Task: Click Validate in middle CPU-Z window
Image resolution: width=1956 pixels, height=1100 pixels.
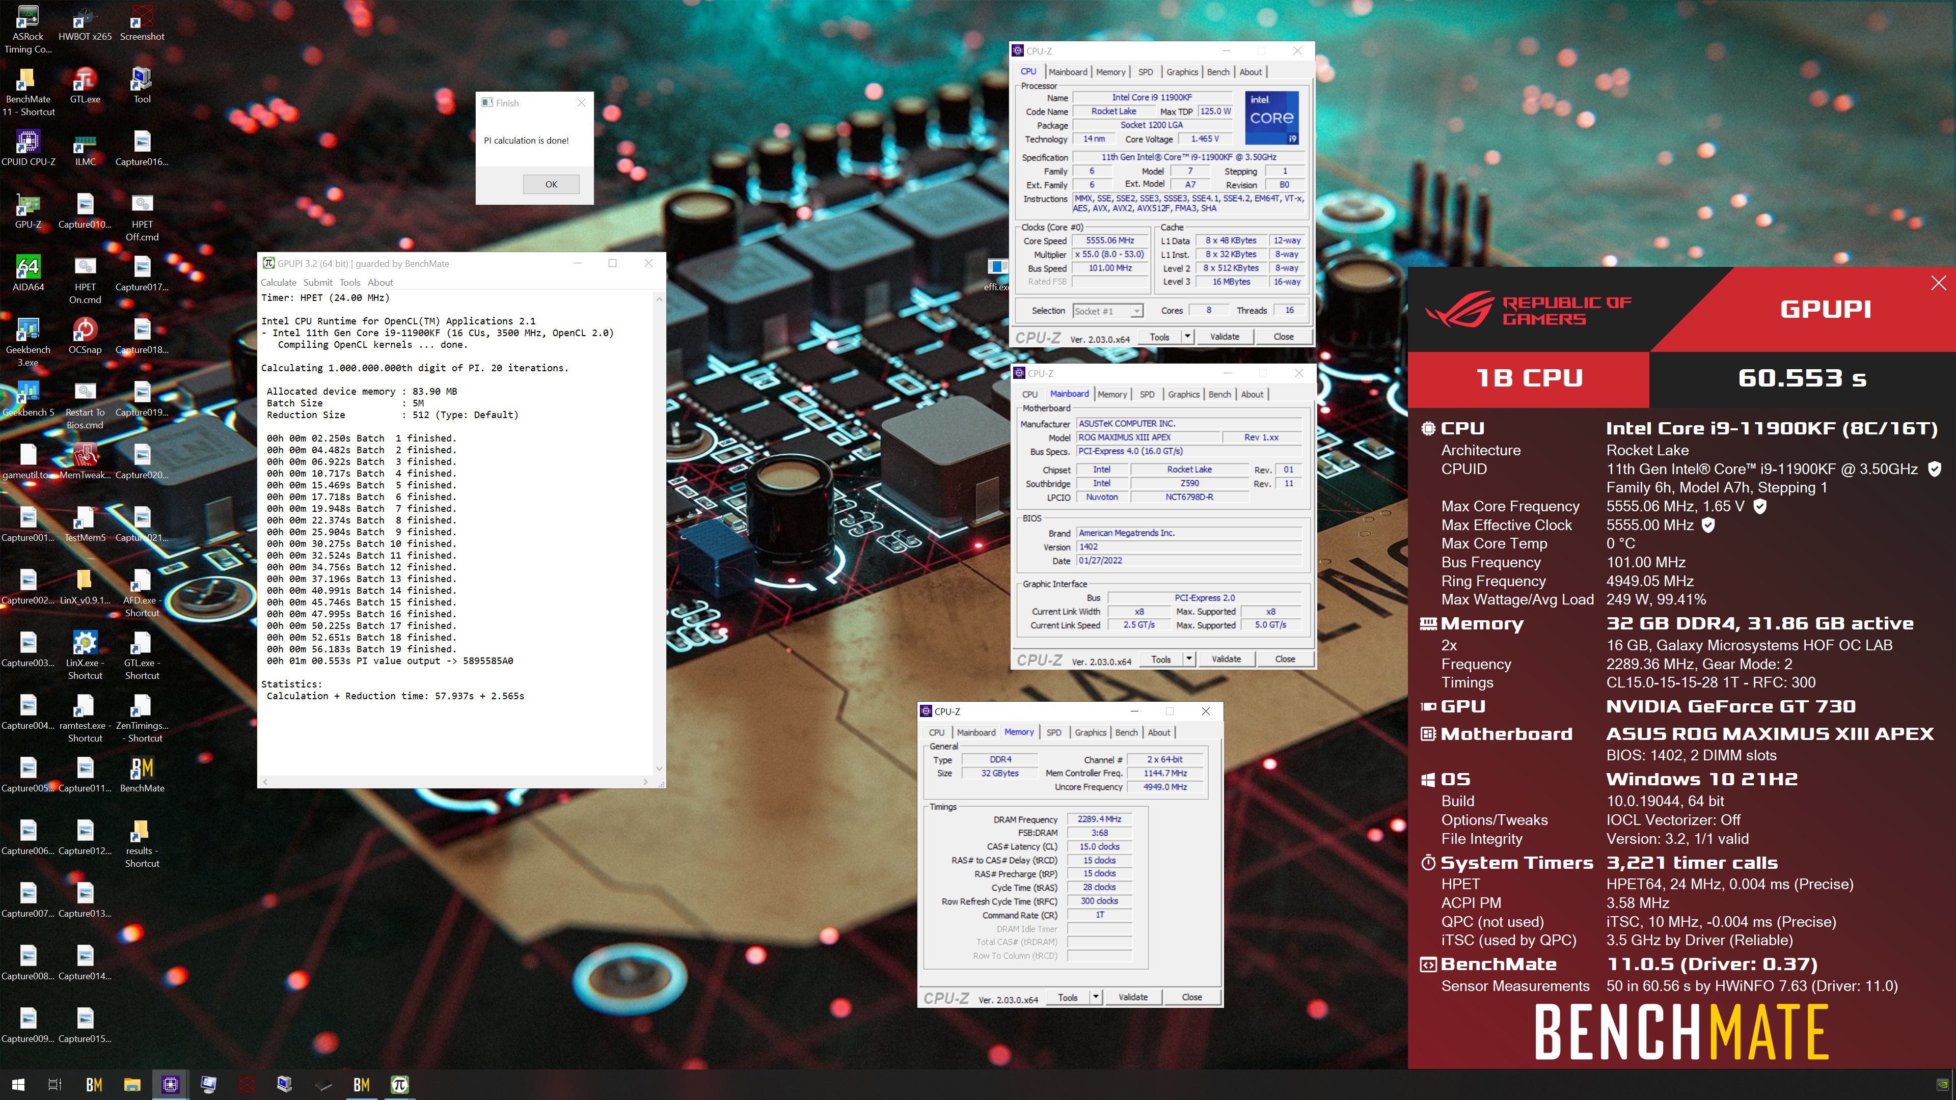Action: click(1226, 659)
